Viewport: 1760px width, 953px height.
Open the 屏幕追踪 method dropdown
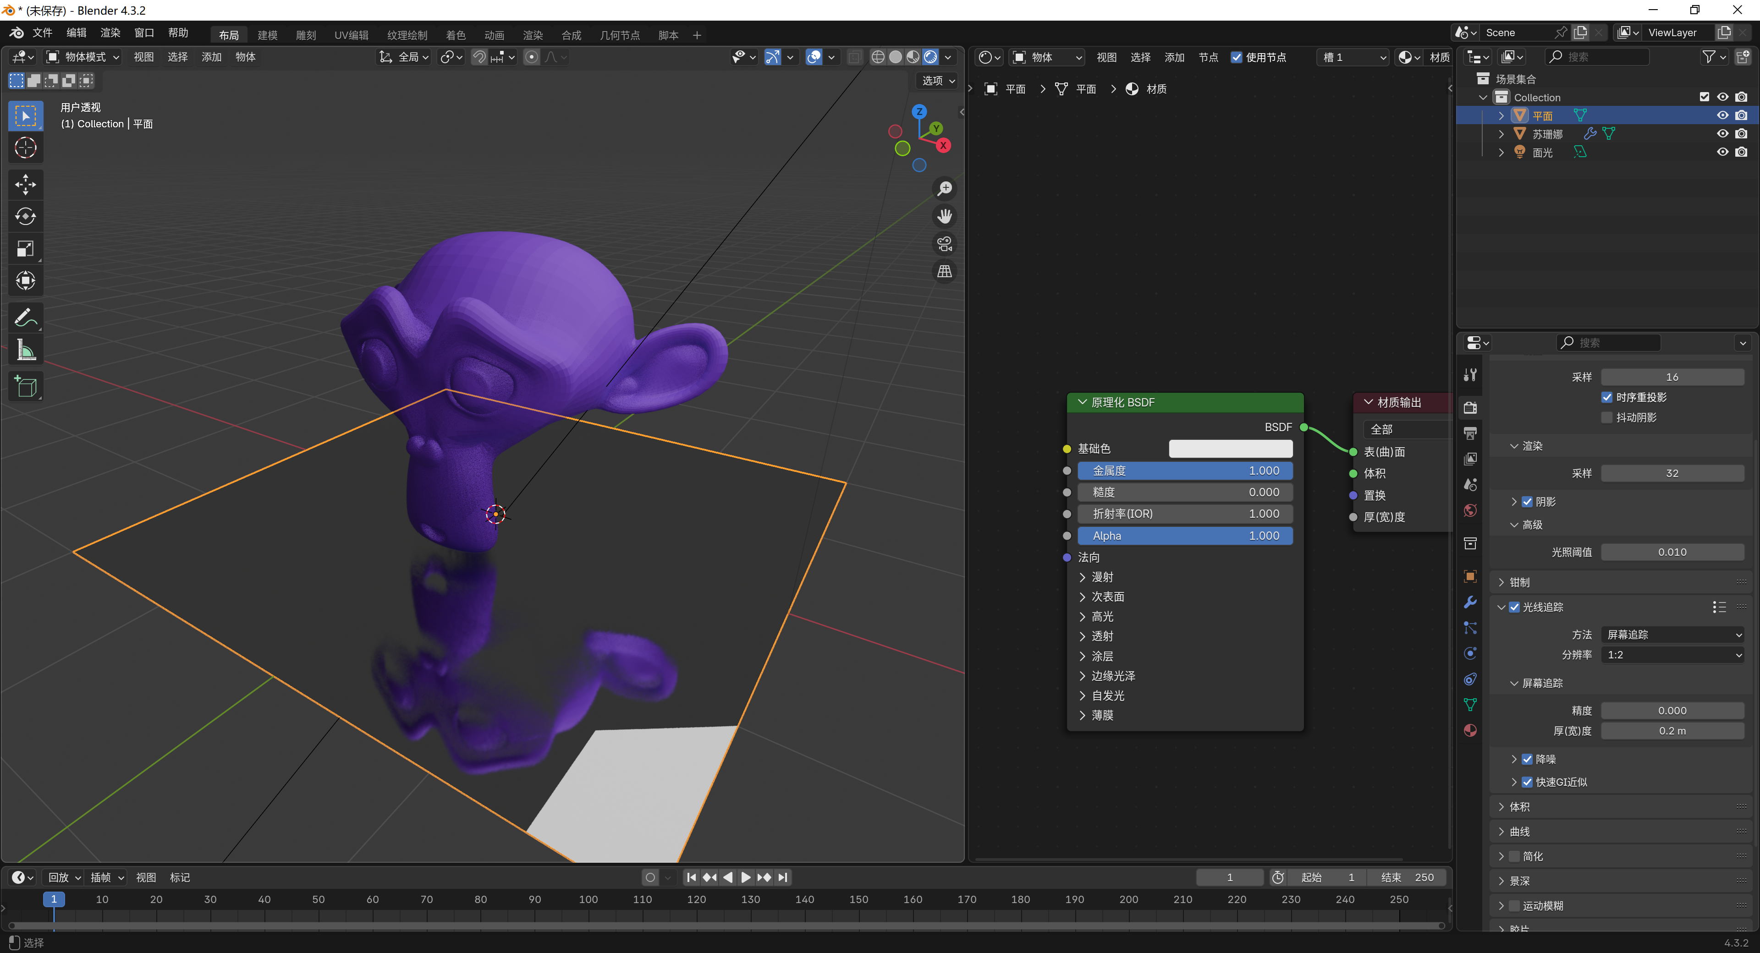click(1672, 635)
